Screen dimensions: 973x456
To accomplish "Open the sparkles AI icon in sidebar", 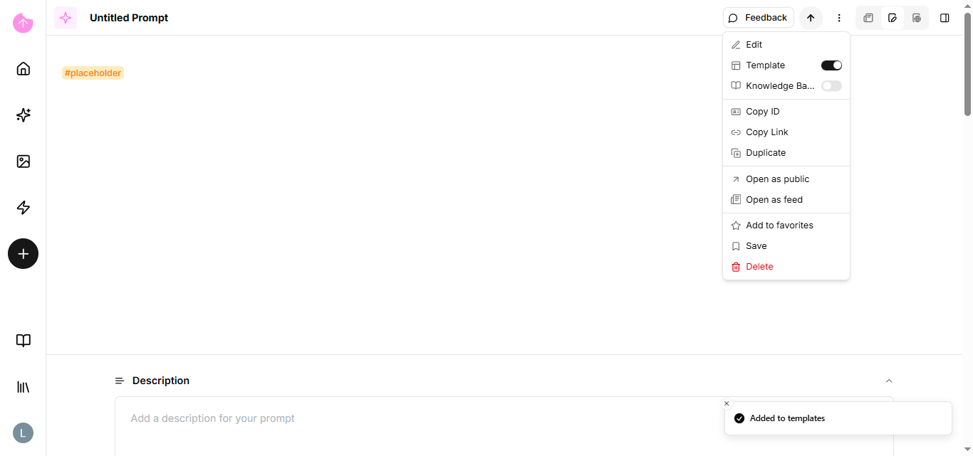I will point(24,115).
